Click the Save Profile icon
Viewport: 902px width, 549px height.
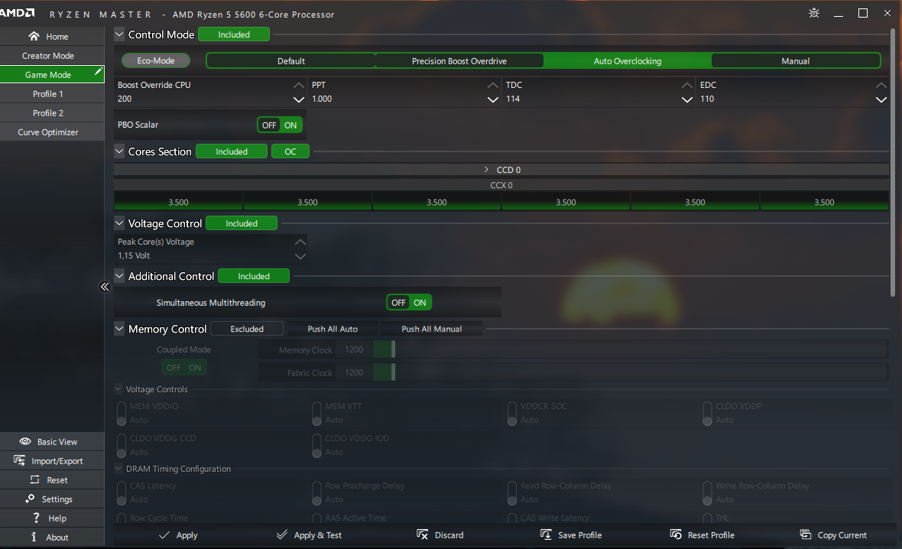tap(546, 534)
